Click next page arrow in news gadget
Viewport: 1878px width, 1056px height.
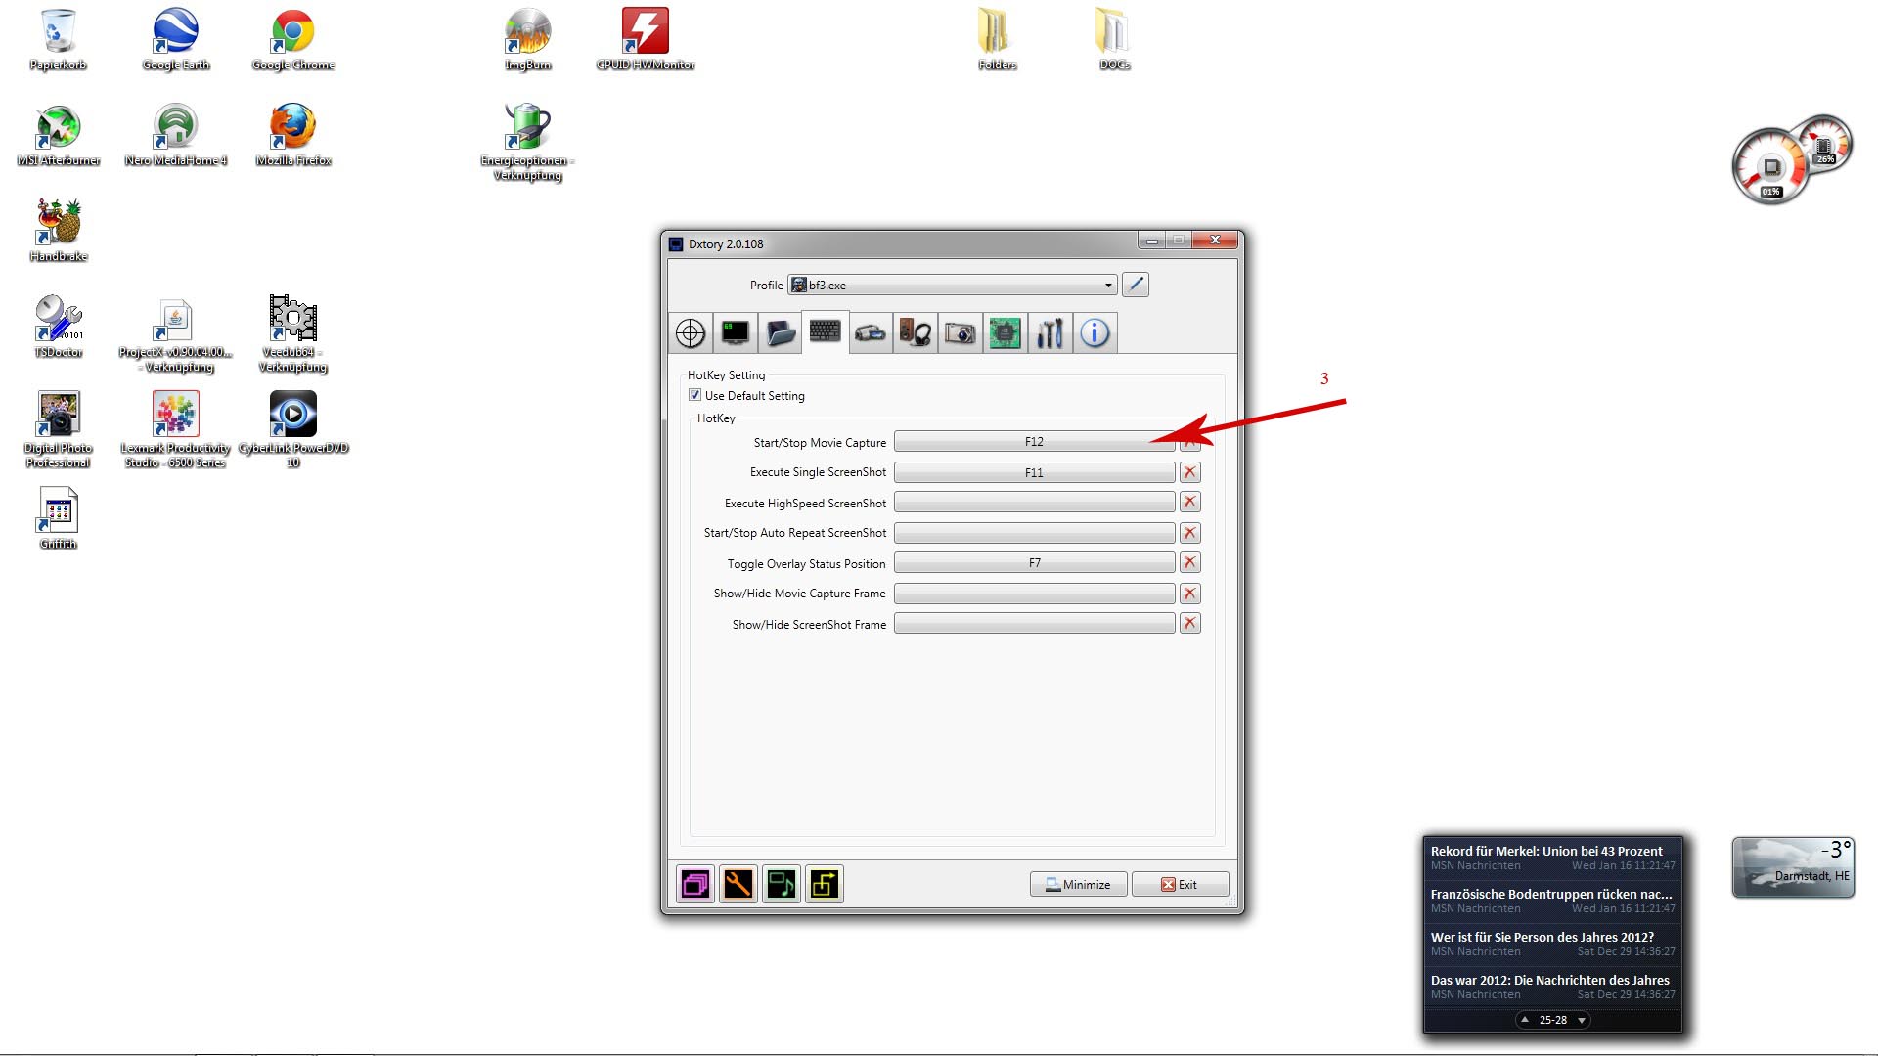point(1582,1020)
